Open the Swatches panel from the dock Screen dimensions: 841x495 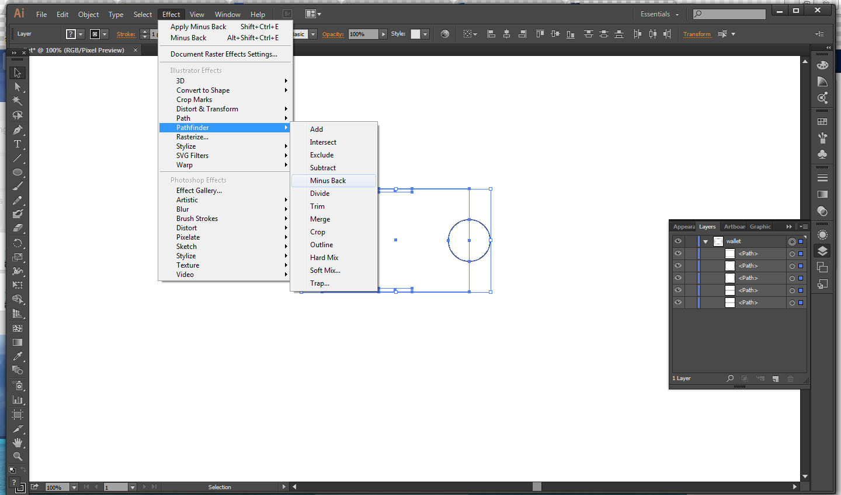(x=822, y=122)
